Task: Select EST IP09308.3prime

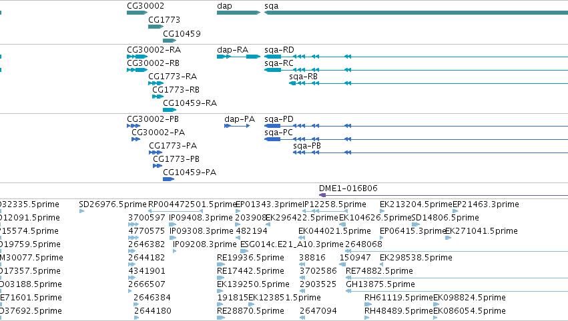Action: tap(202, 231)
